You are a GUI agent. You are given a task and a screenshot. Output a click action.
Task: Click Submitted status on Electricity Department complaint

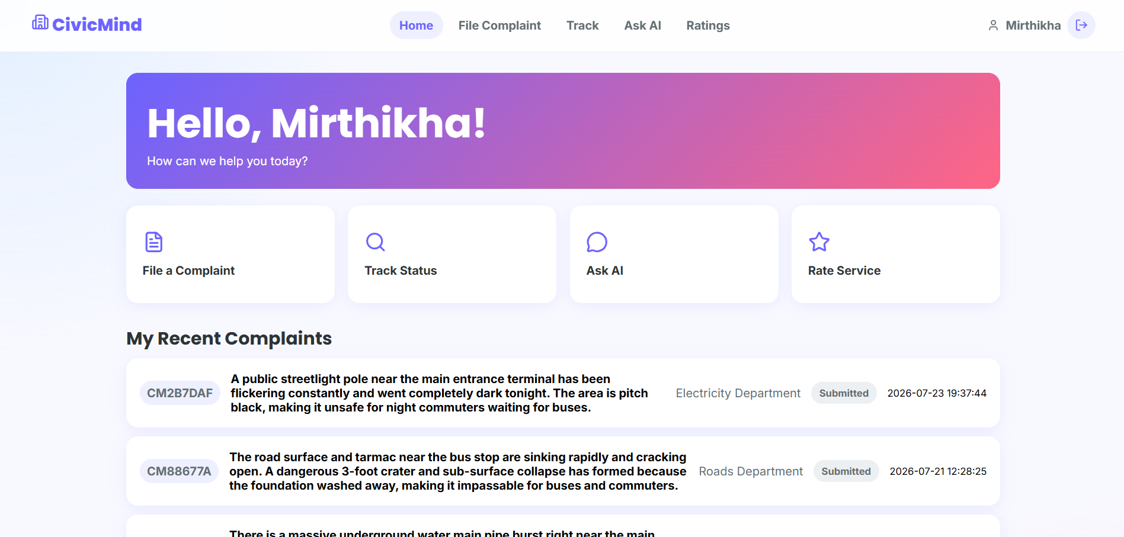pos(844,393)
